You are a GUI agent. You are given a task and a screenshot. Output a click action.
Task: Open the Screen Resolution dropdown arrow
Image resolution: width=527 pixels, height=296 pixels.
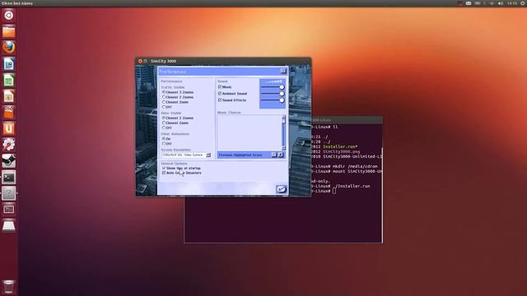pyautogui.click(x=208, y=155)
